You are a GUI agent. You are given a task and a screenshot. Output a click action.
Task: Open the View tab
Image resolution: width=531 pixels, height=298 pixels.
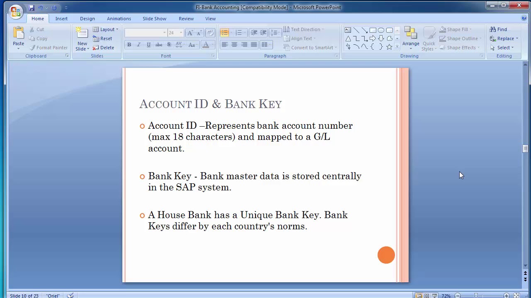[210, 19]
